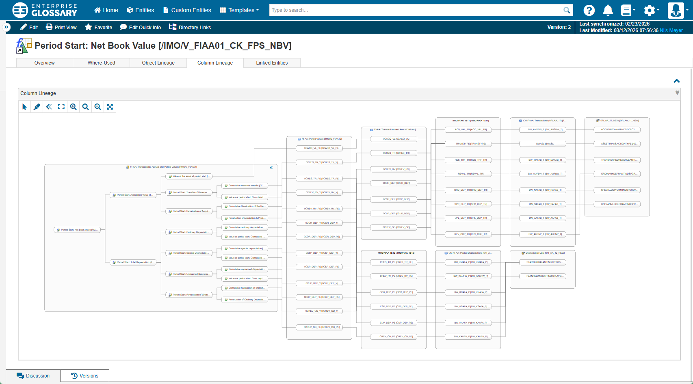Select Period Start: Special Depreciation node
This screenshot has height=384, width=693.
(189, 253)
